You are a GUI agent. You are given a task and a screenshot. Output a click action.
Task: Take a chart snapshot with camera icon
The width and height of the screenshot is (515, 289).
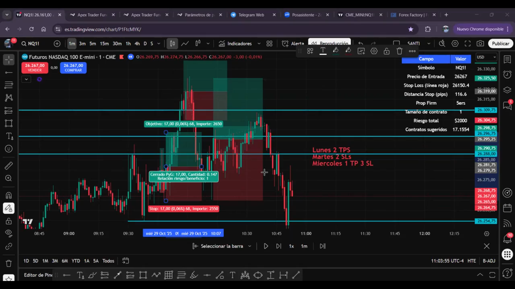point(480,44)
